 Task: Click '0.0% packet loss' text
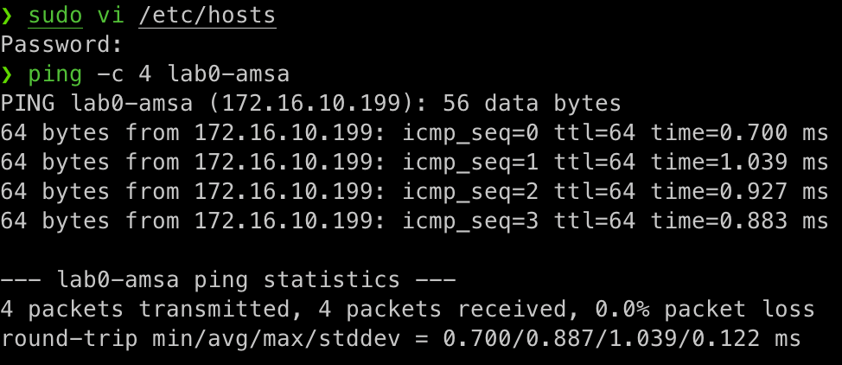pos(705,309)
